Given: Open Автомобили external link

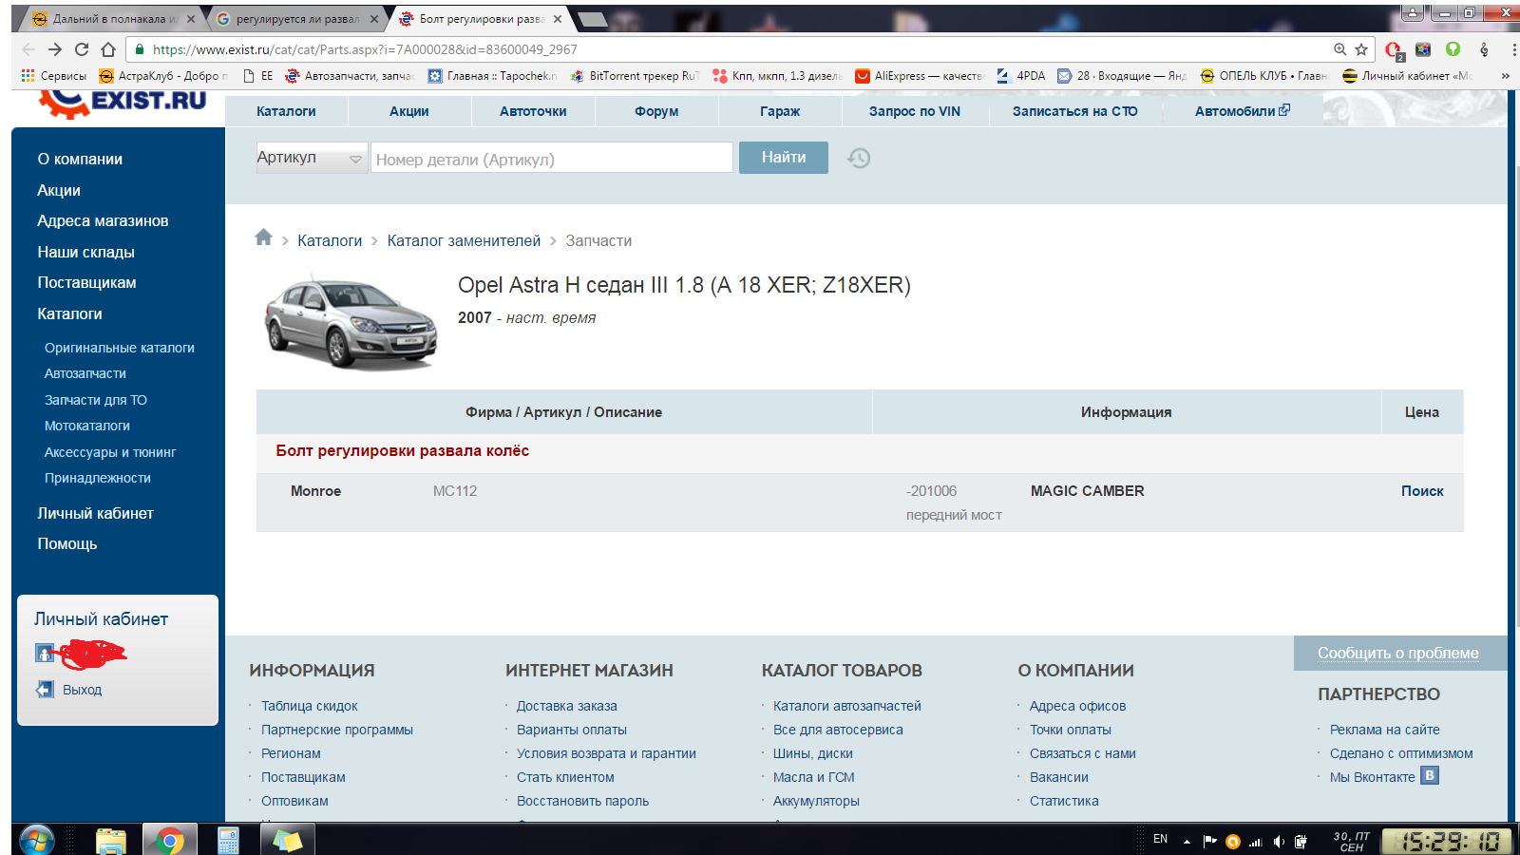Looking at the screenshot, I should coord(1243,111).
